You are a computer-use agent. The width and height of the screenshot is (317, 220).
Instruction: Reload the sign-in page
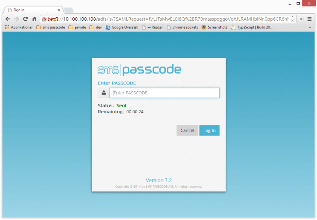pyautogui.click(x=25, y=19)
